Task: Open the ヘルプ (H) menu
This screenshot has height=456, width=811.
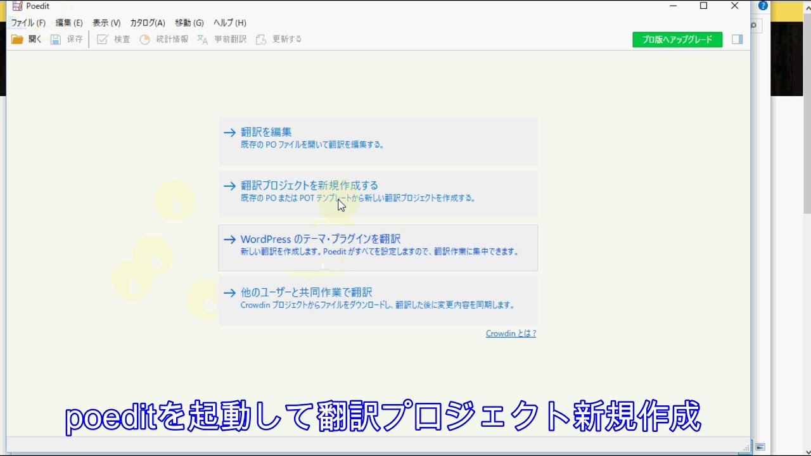Action: (x=229, y=23)
